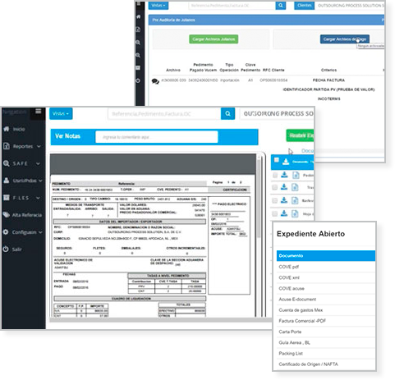This screenshot has width=395, height=380.
Task: Click the second magnifier icon in the back window's sidebar
Action: [138, 55]
